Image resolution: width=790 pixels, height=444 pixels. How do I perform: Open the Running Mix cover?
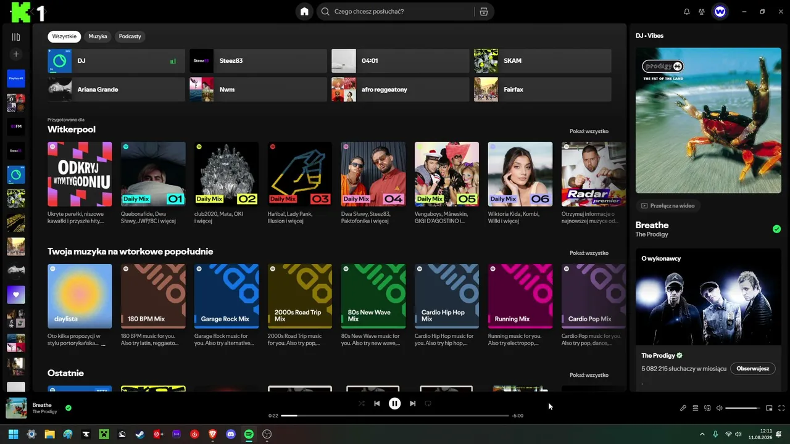click(x=520, y=296)
